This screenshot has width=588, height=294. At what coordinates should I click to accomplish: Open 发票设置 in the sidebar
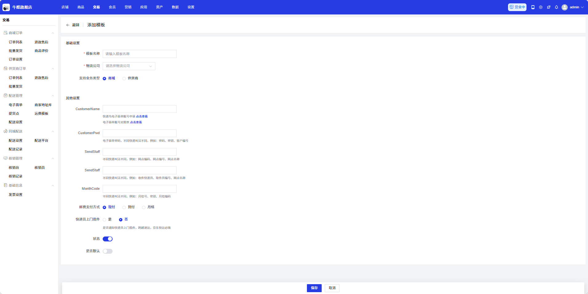(16, 195)
